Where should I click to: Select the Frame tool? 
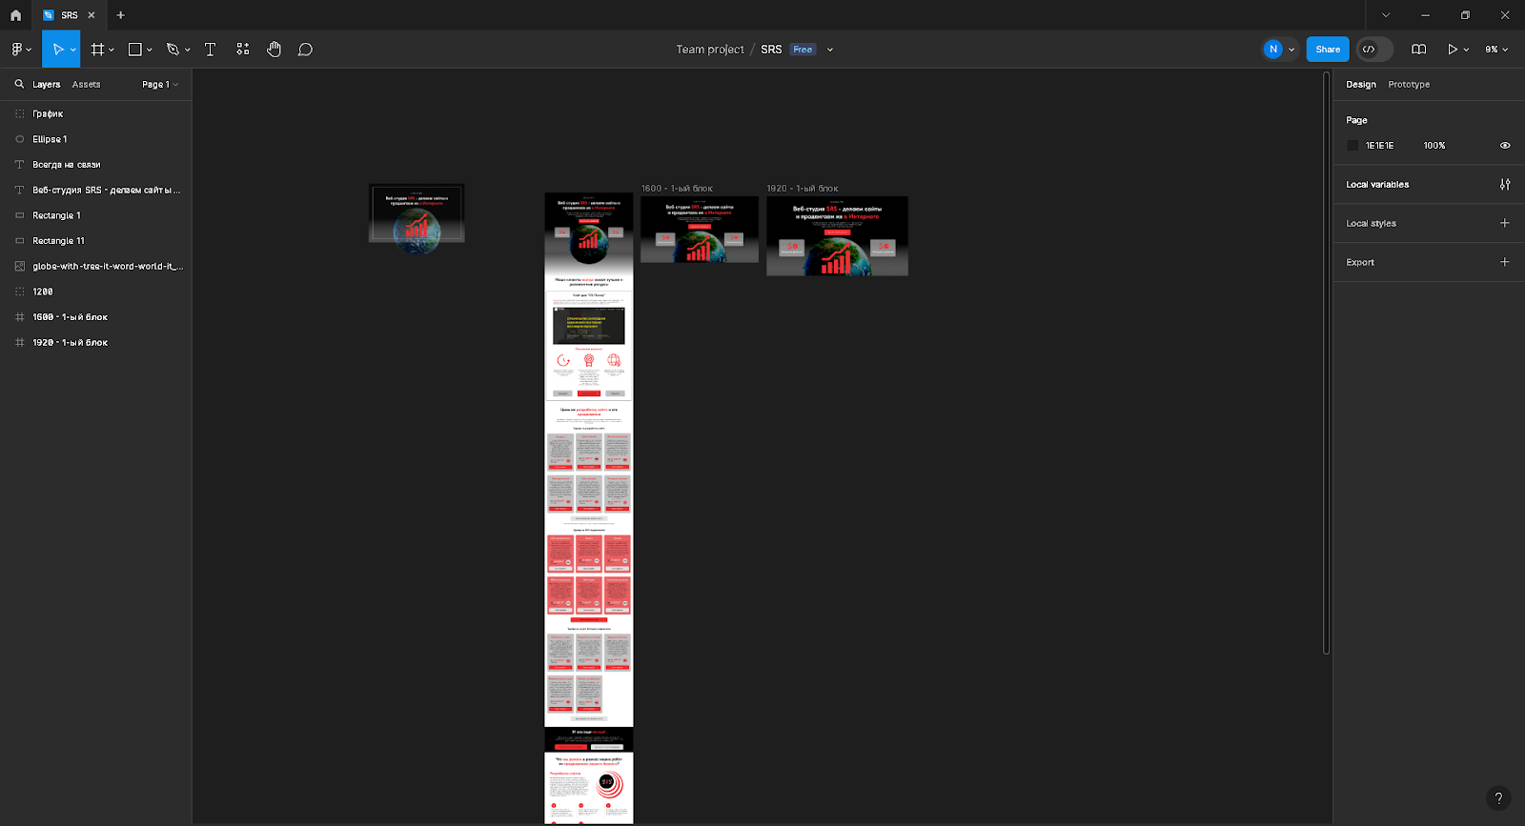pyautogui.click(x=97, y=50)
